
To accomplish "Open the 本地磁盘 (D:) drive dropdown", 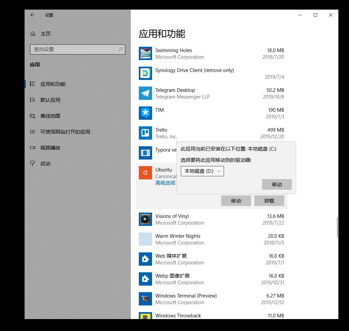I will 202,171.
